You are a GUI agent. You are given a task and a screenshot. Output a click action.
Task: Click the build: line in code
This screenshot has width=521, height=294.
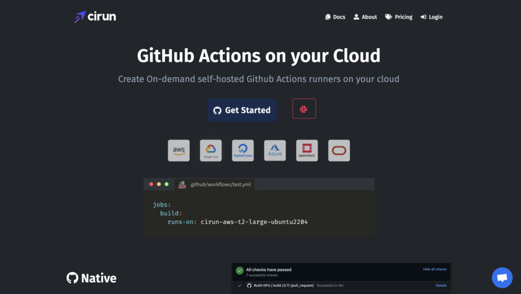(x=171, y=213)
